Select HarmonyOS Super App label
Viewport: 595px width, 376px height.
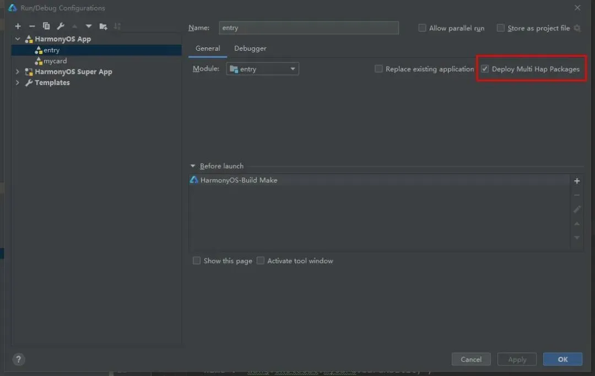pos(73,72)
